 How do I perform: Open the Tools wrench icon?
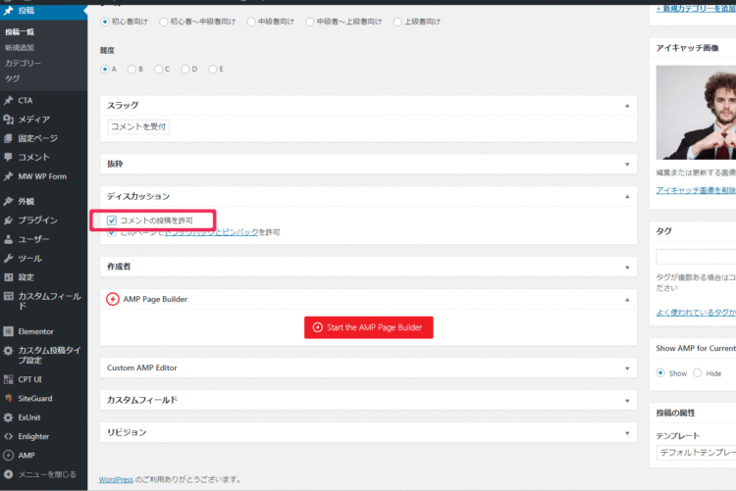pos(9,259)
